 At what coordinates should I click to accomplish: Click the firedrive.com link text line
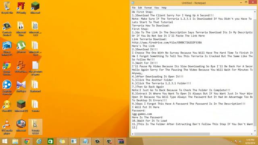click(166, 43)
